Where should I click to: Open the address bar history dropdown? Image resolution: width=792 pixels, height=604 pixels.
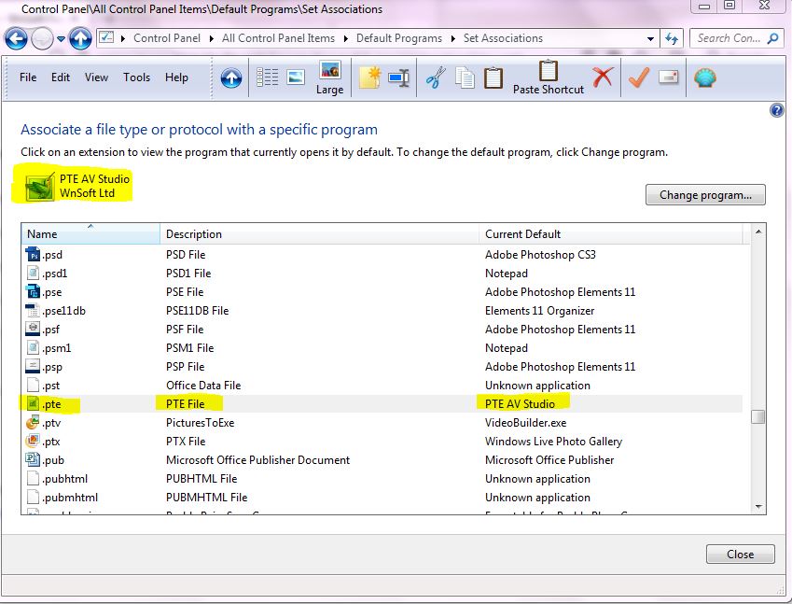tap(650, 39)
